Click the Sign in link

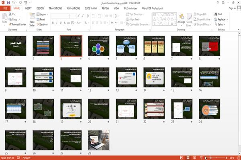click(x=232, y=8)
